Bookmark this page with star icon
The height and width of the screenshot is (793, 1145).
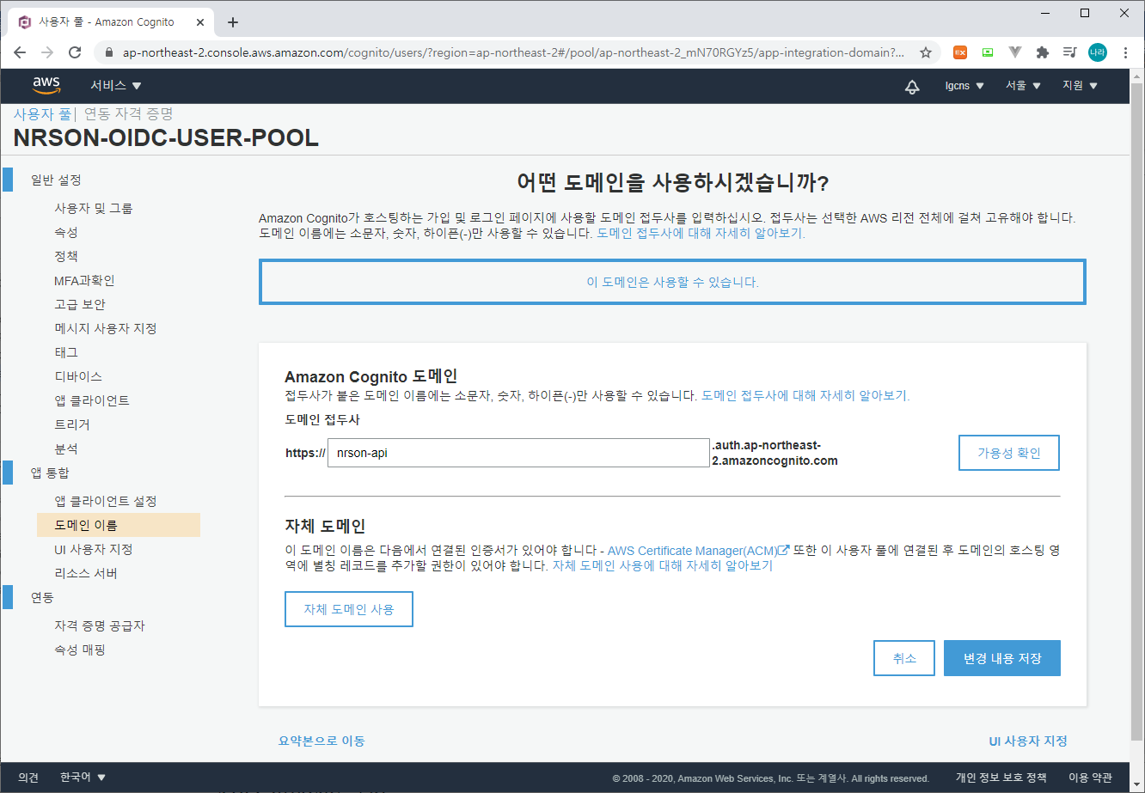pyautogui.click(x=926, y=52)
